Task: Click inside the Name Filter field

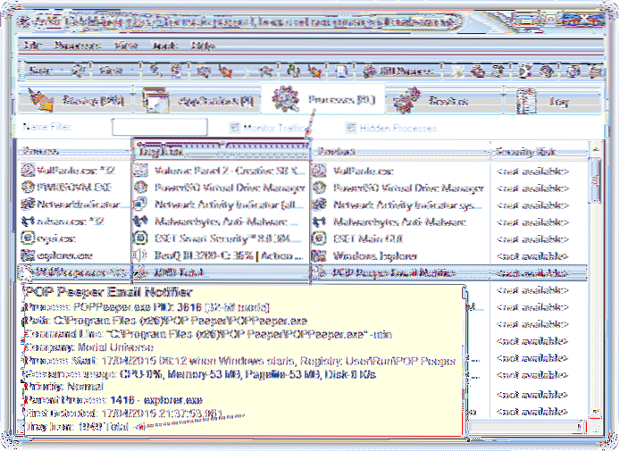Action: click(160, 127)
